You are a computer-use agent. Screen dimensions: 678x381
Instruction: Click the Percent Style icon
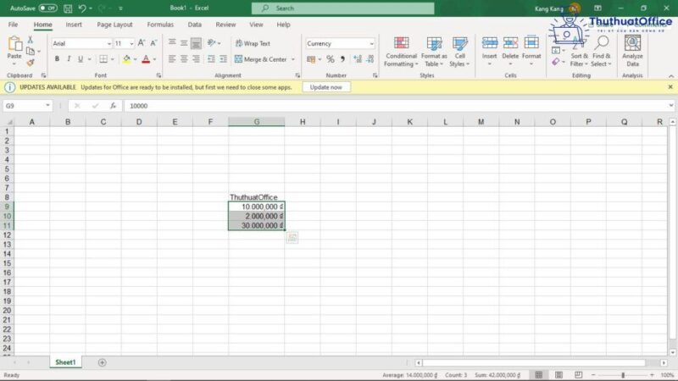(x=331, y=59)
